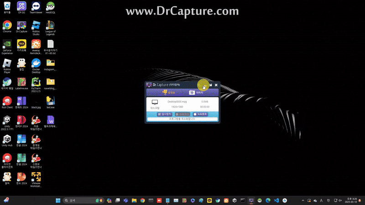Click the 0.0MB file size text
This screenshot has width=365, height=205.
point(204,102)
